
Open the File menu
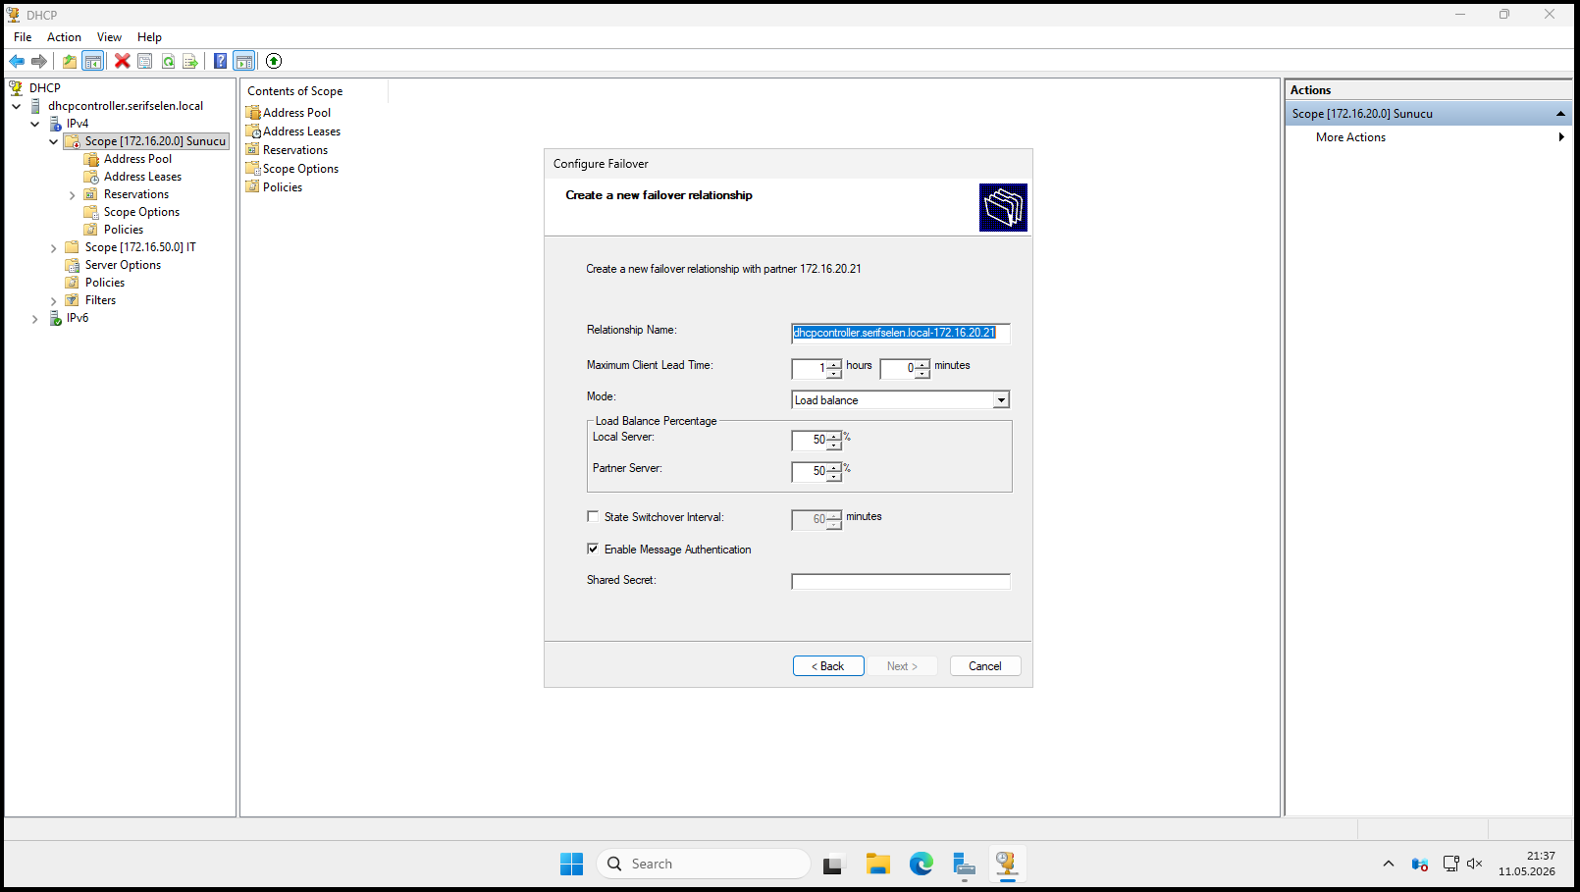[x=23, y=37]
